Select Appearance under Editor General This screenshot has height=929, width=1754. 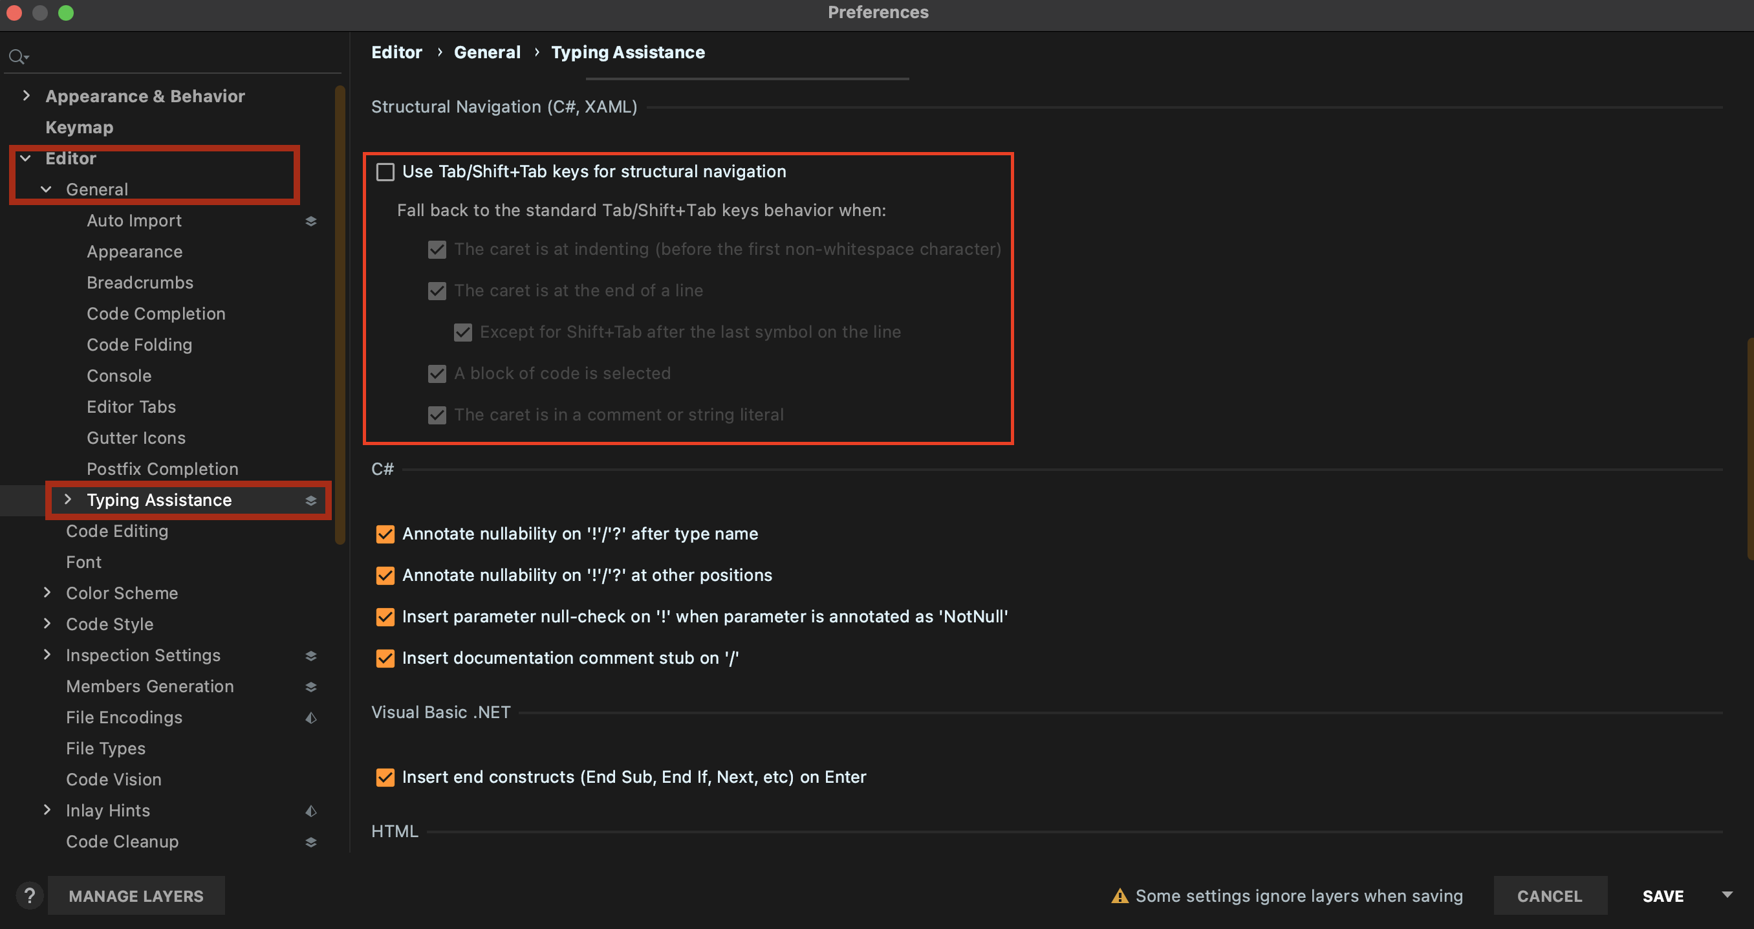(x=135, y=251)
